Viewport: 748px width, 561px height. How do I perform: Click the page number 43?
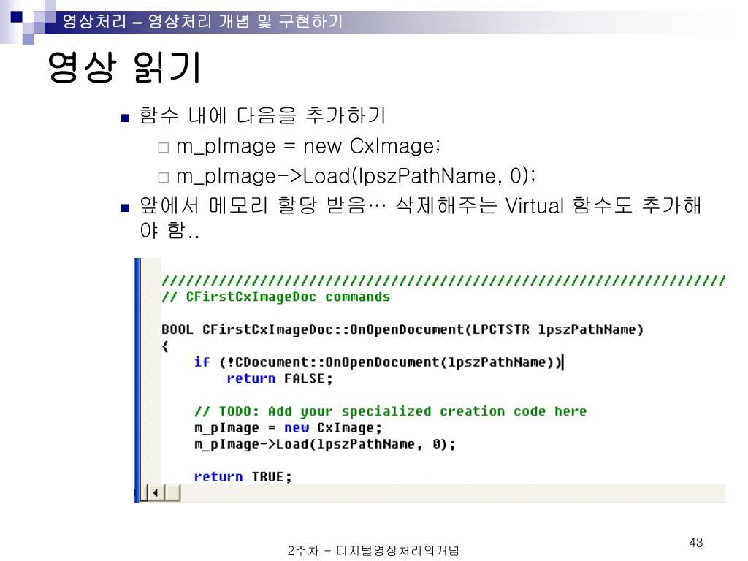click(695, 543)
